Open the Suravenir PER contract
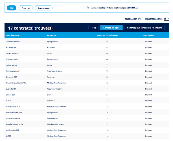Viewport: 173px width, 141px height. 12,77
